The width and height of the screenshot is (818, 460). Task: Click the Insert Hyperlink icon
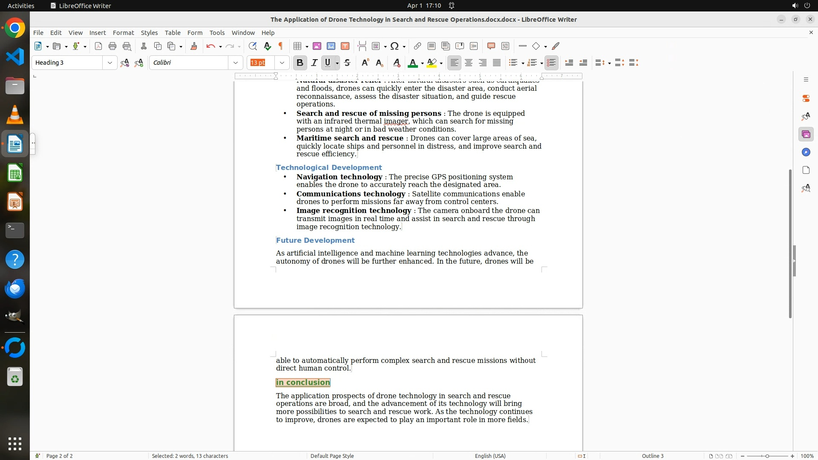tap(418, 46)
